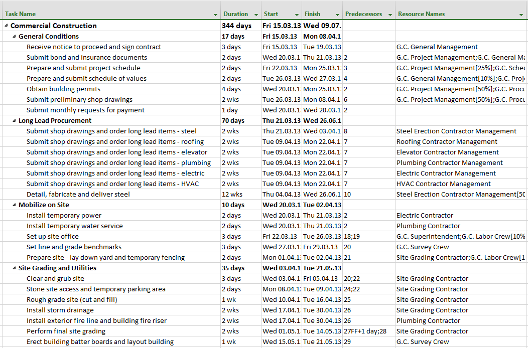Select 'Set line and grade benchmarks' task
The width and height of the screenshot is (528, 348).
click(x=74, y=247)
